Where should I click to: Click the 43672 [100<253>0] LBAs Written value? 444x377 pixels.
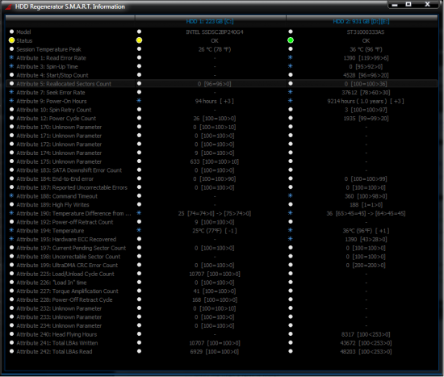click(366, 343)
